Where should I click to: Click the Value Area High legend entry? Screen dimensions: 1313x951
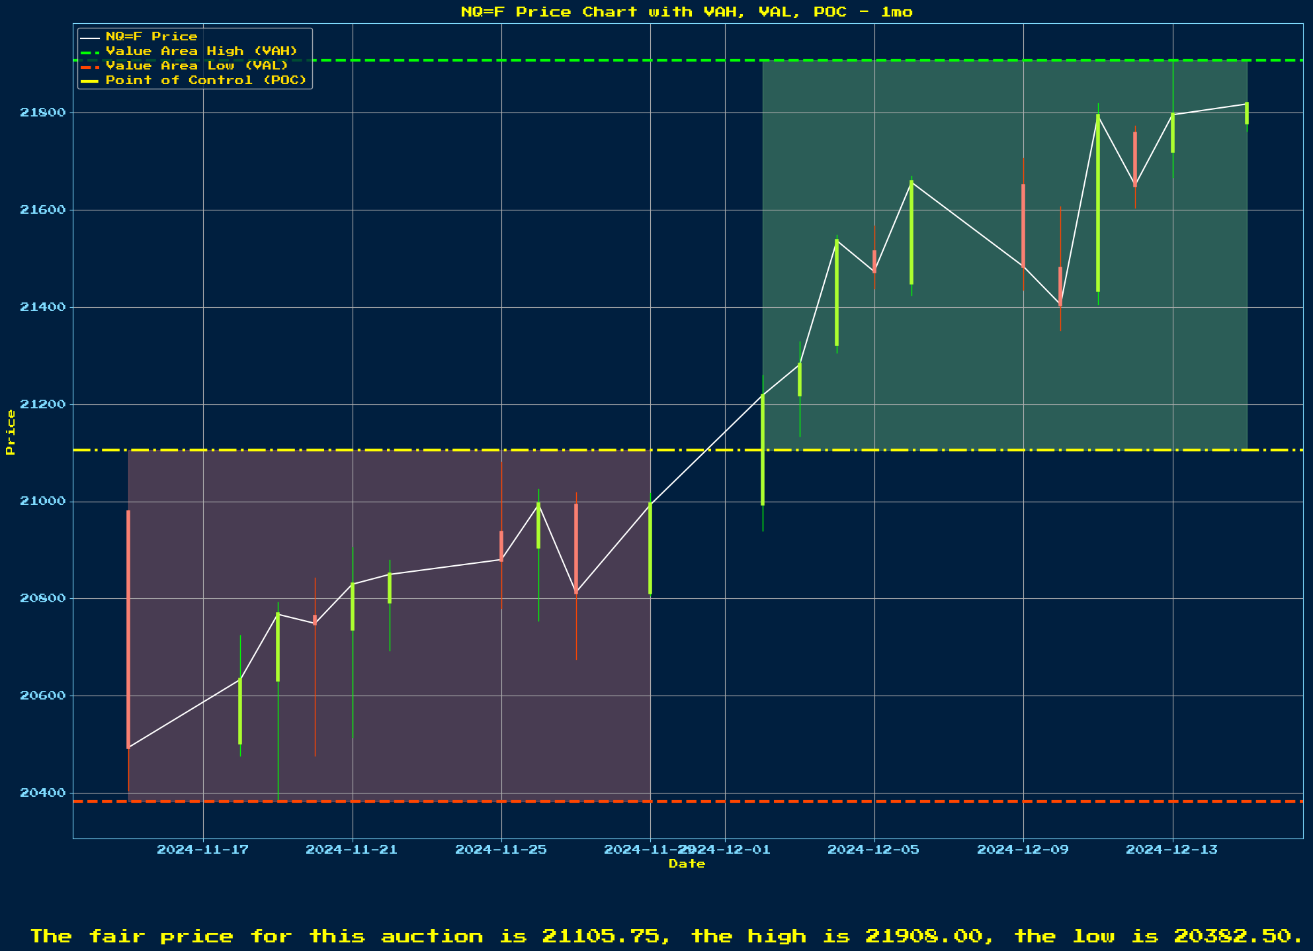tap(201, 51)
